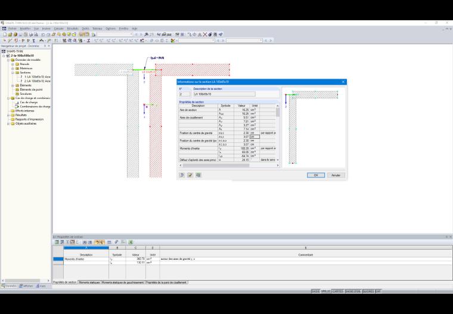Open the Modifier menu
The image size is (453, 314).
(25, 29)
